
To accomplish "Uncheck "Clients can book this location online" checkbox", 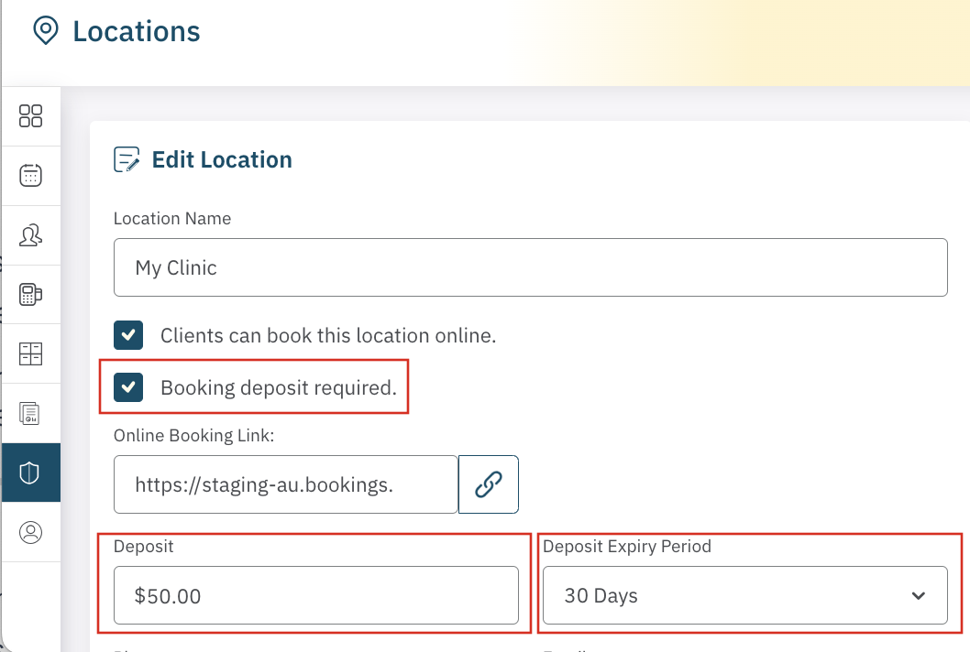I will pos(128,335).
